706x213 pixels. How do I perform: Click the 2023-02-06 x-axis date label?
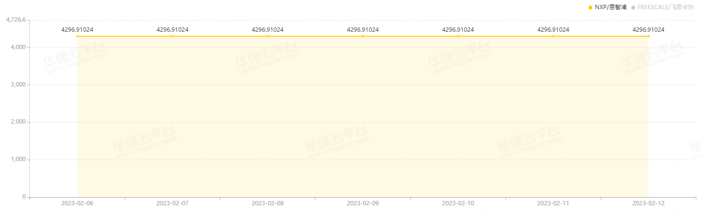[77, 203]
